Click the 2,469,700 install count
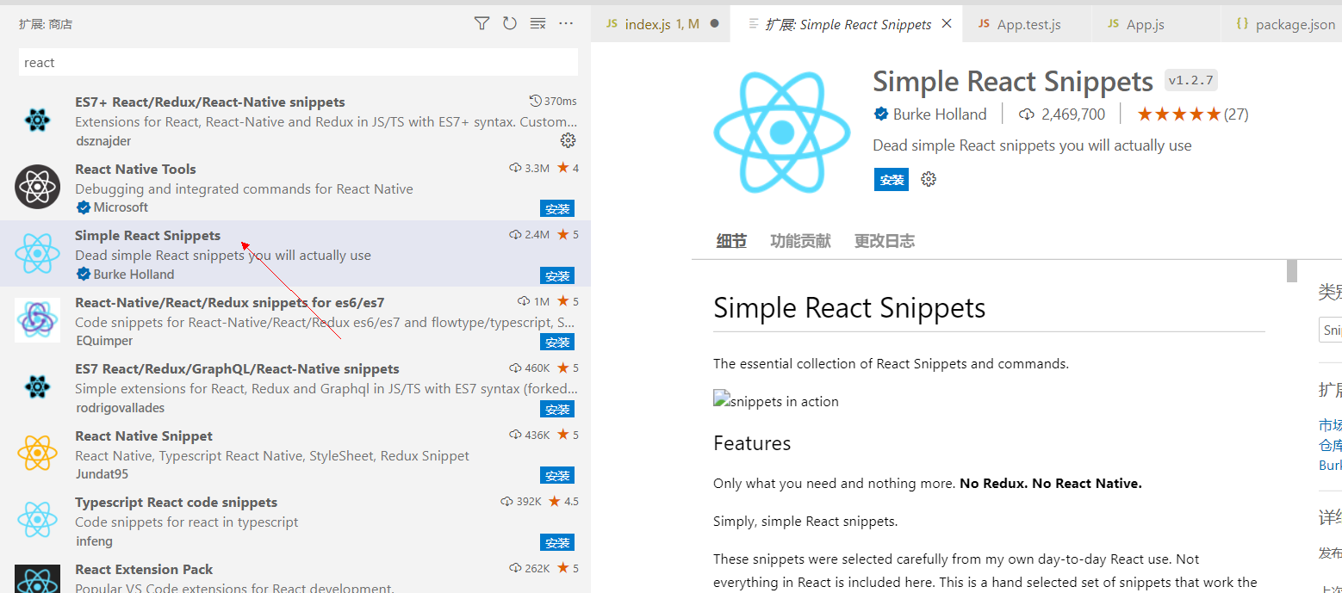1342x593 pixels. [x=1063, y=114]
